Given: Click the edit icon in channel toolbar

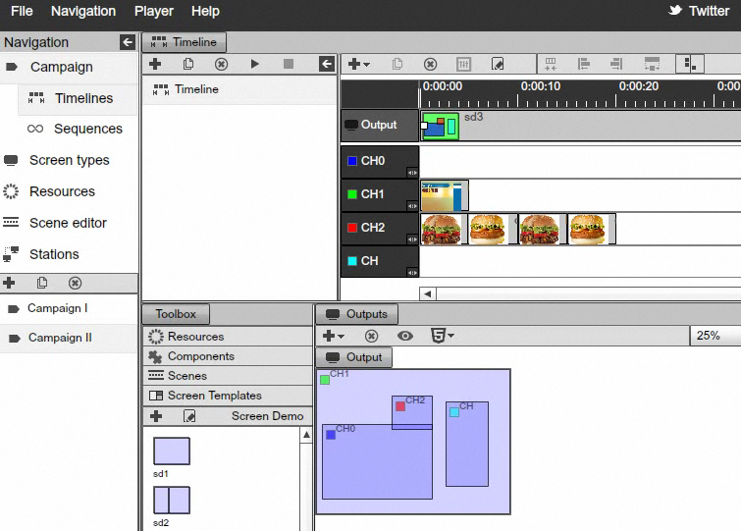Looking at the screenshot, I should [x=497, y=64].
